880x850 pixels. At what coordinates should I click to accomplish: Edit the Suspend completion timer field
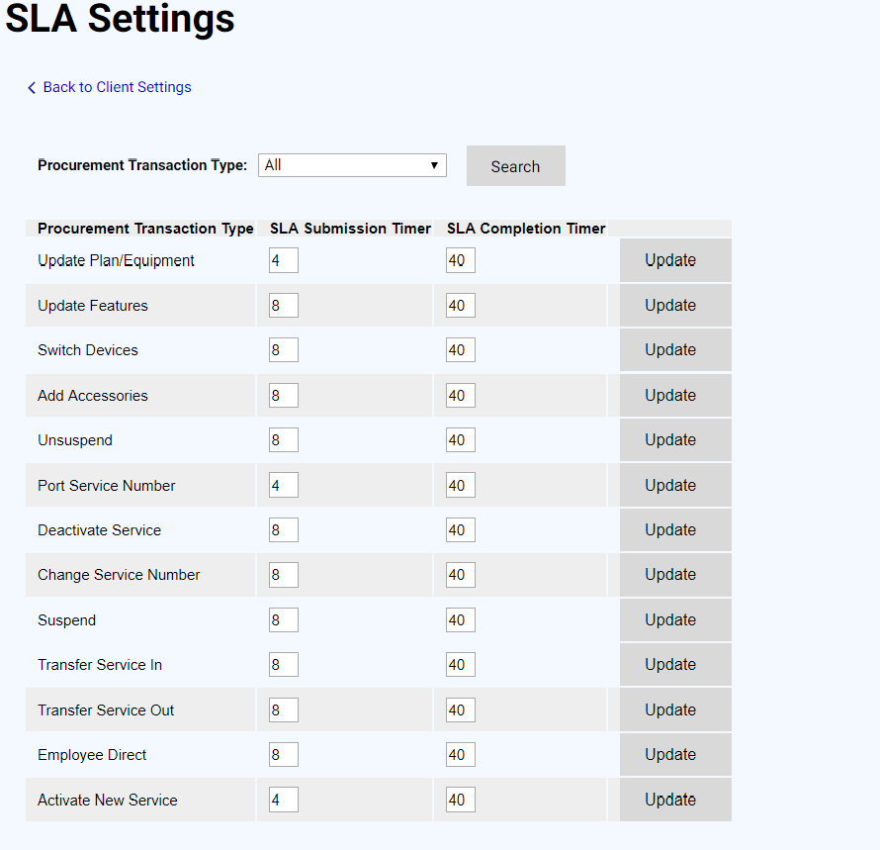(460, 620)
